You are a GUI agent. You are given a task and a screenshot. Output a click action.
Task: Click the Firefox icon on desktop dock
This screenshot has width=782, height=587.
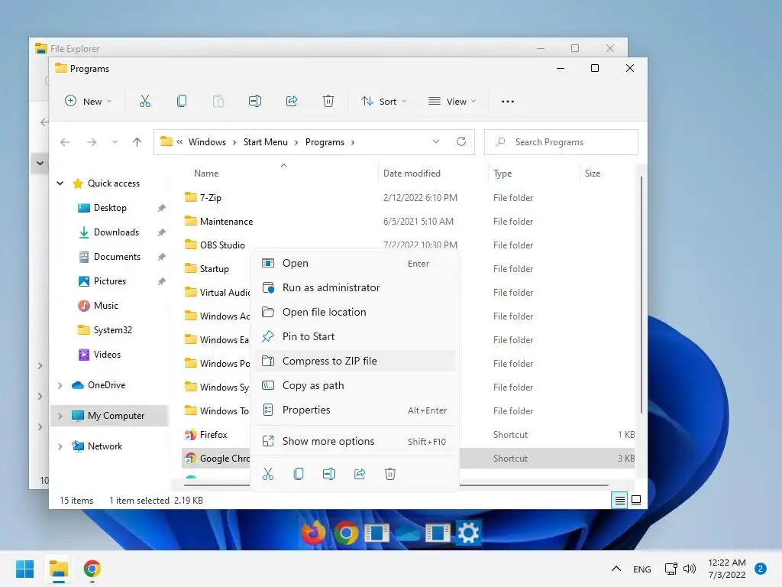point(314,533)
